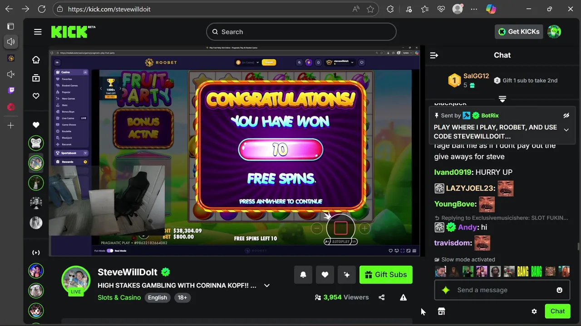Open the user avatar in Kick header

coord(554,32)
